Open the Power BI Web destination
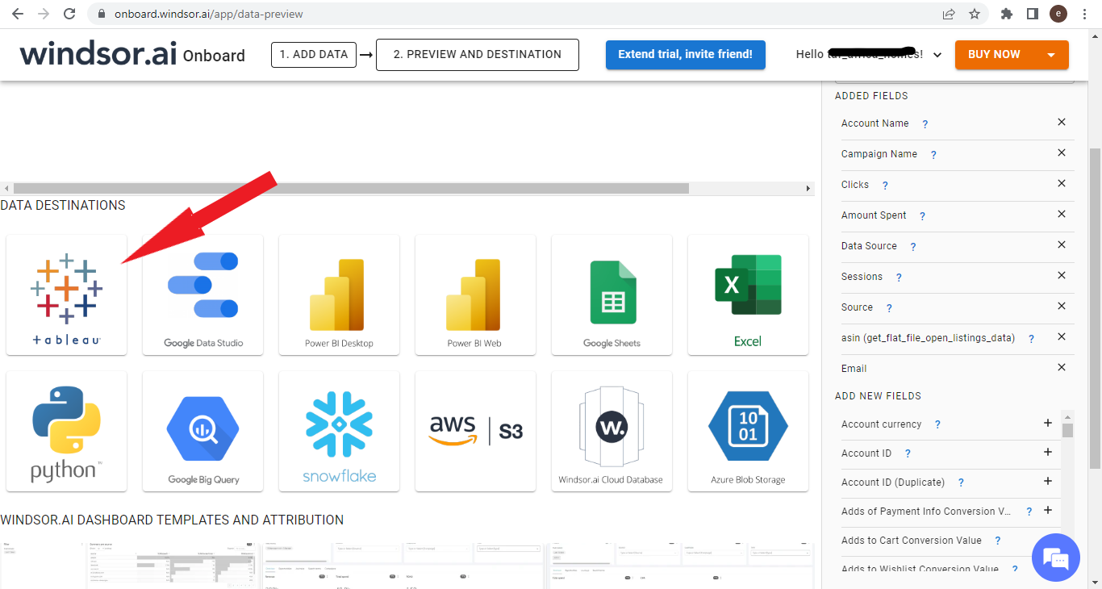This screenshot has height=589, width=1102. pyautogui.click(x=476, y=294)
